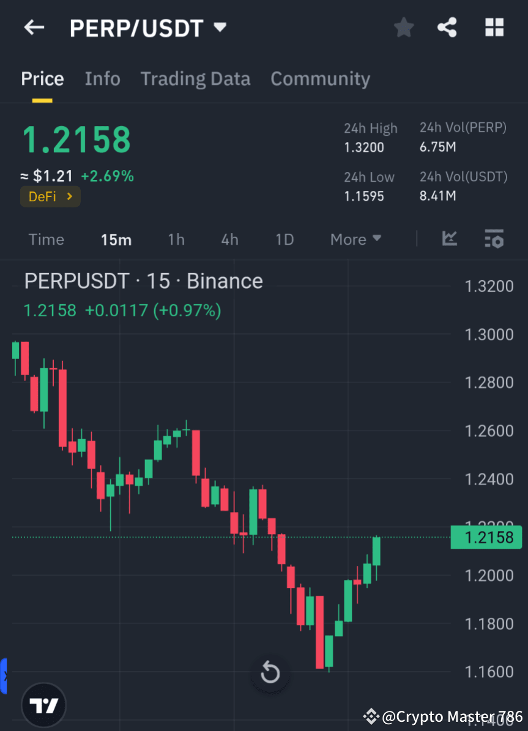Switch chart to 1h timeframe
This screenshot has width=528, height=731.
coord(176,239)
